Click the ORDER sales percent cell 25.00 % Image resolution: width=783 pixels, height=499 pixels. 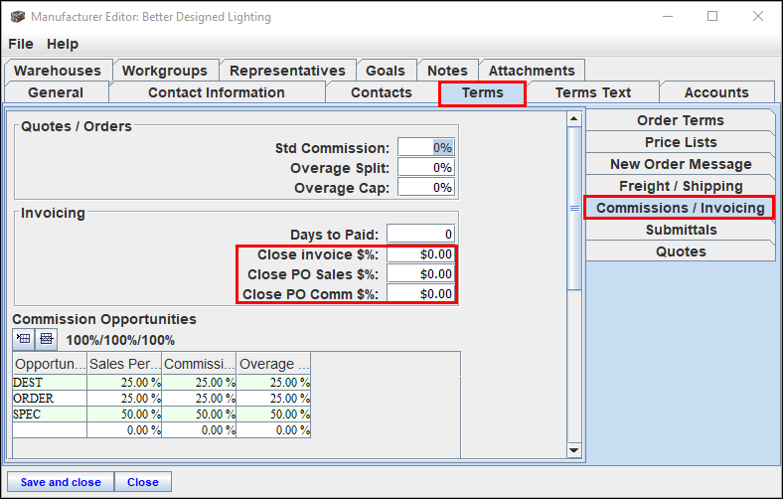[x=124, y=399]
